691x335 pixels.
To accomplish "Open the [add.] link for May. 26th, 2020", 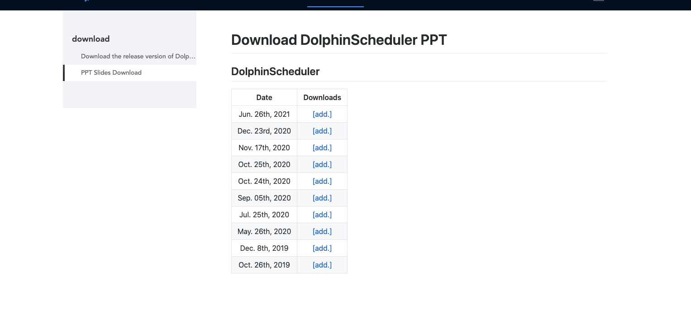I will pos(322,231).
